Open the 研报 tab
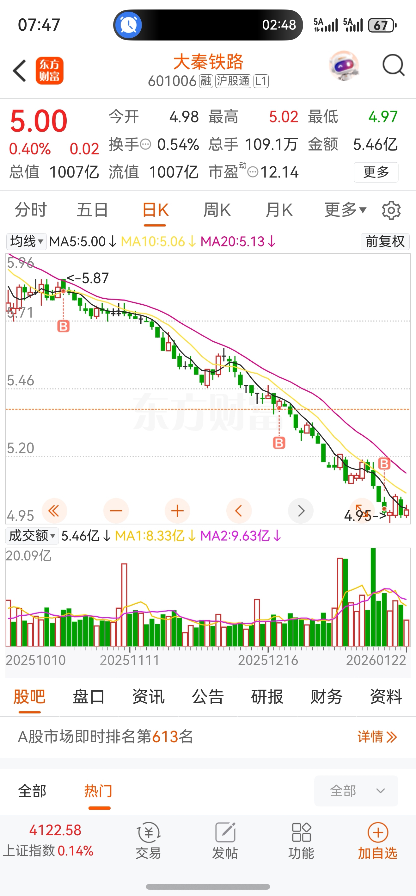The image size is (416, 896). [267, 697]
